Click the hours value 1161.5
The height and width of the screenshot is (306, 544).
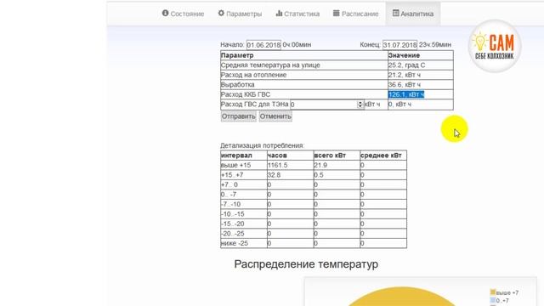(278, 165)
